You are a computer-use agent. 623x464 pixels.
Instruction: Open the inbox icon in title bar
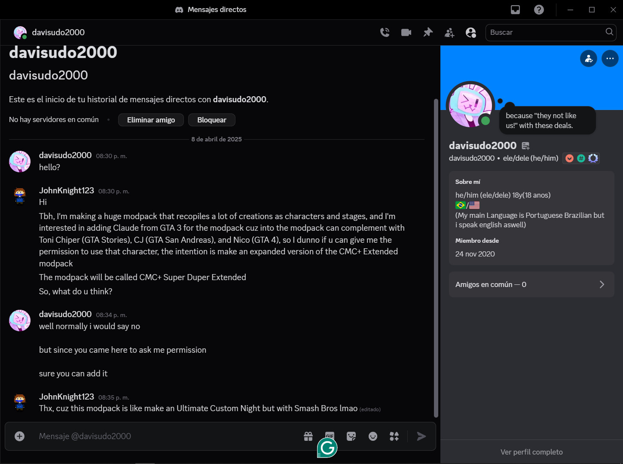[x=515, y=9]
